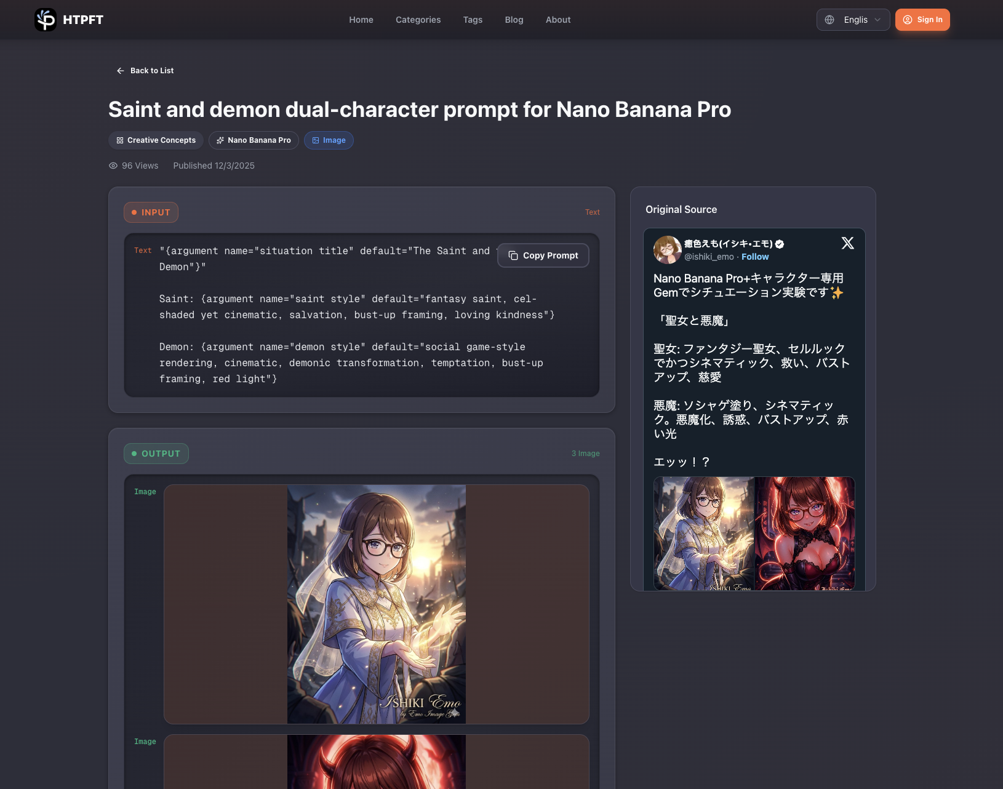Open the About page

click(558, 20)
